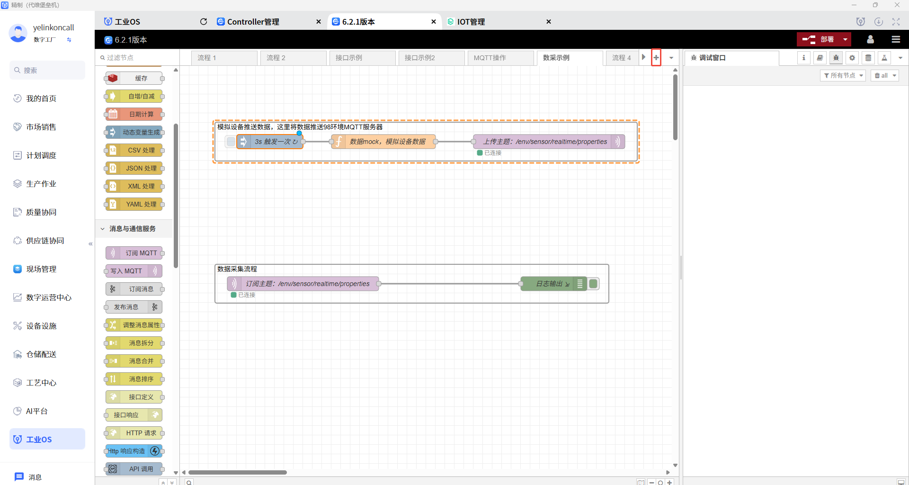Reload the 工业OS tab with refresh icon

pos(204,22)
